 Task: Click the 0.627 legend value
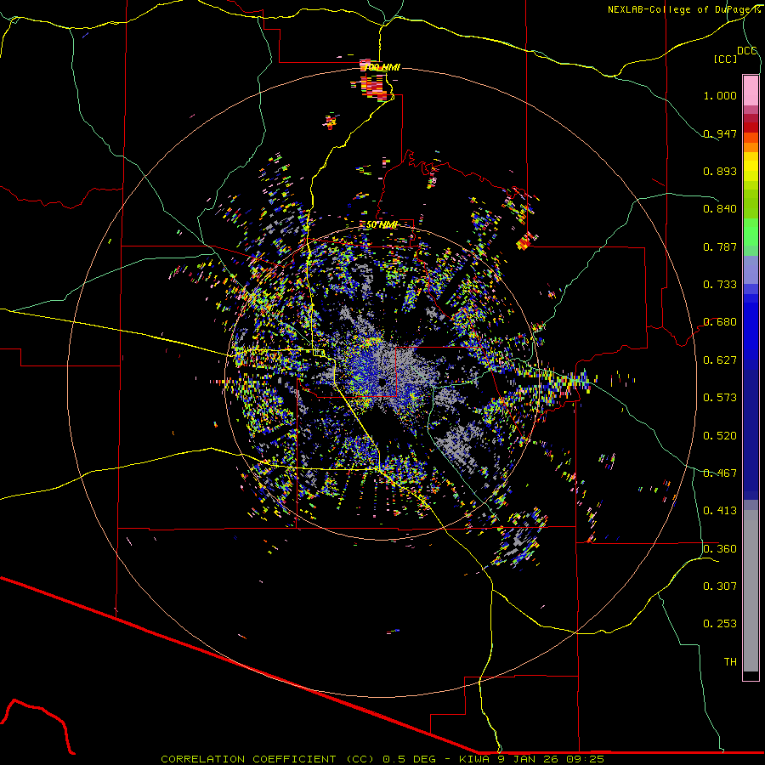pyautogui.click(x=720, y=360)
